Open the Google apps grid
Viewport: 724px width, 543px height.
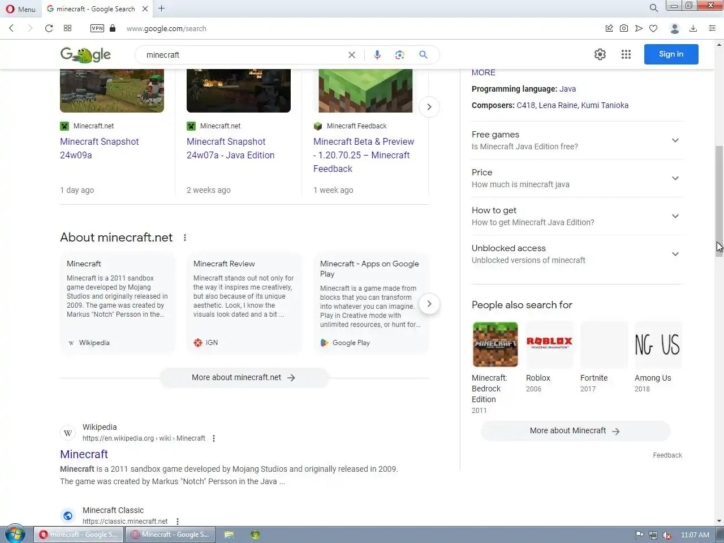[626, 54]
